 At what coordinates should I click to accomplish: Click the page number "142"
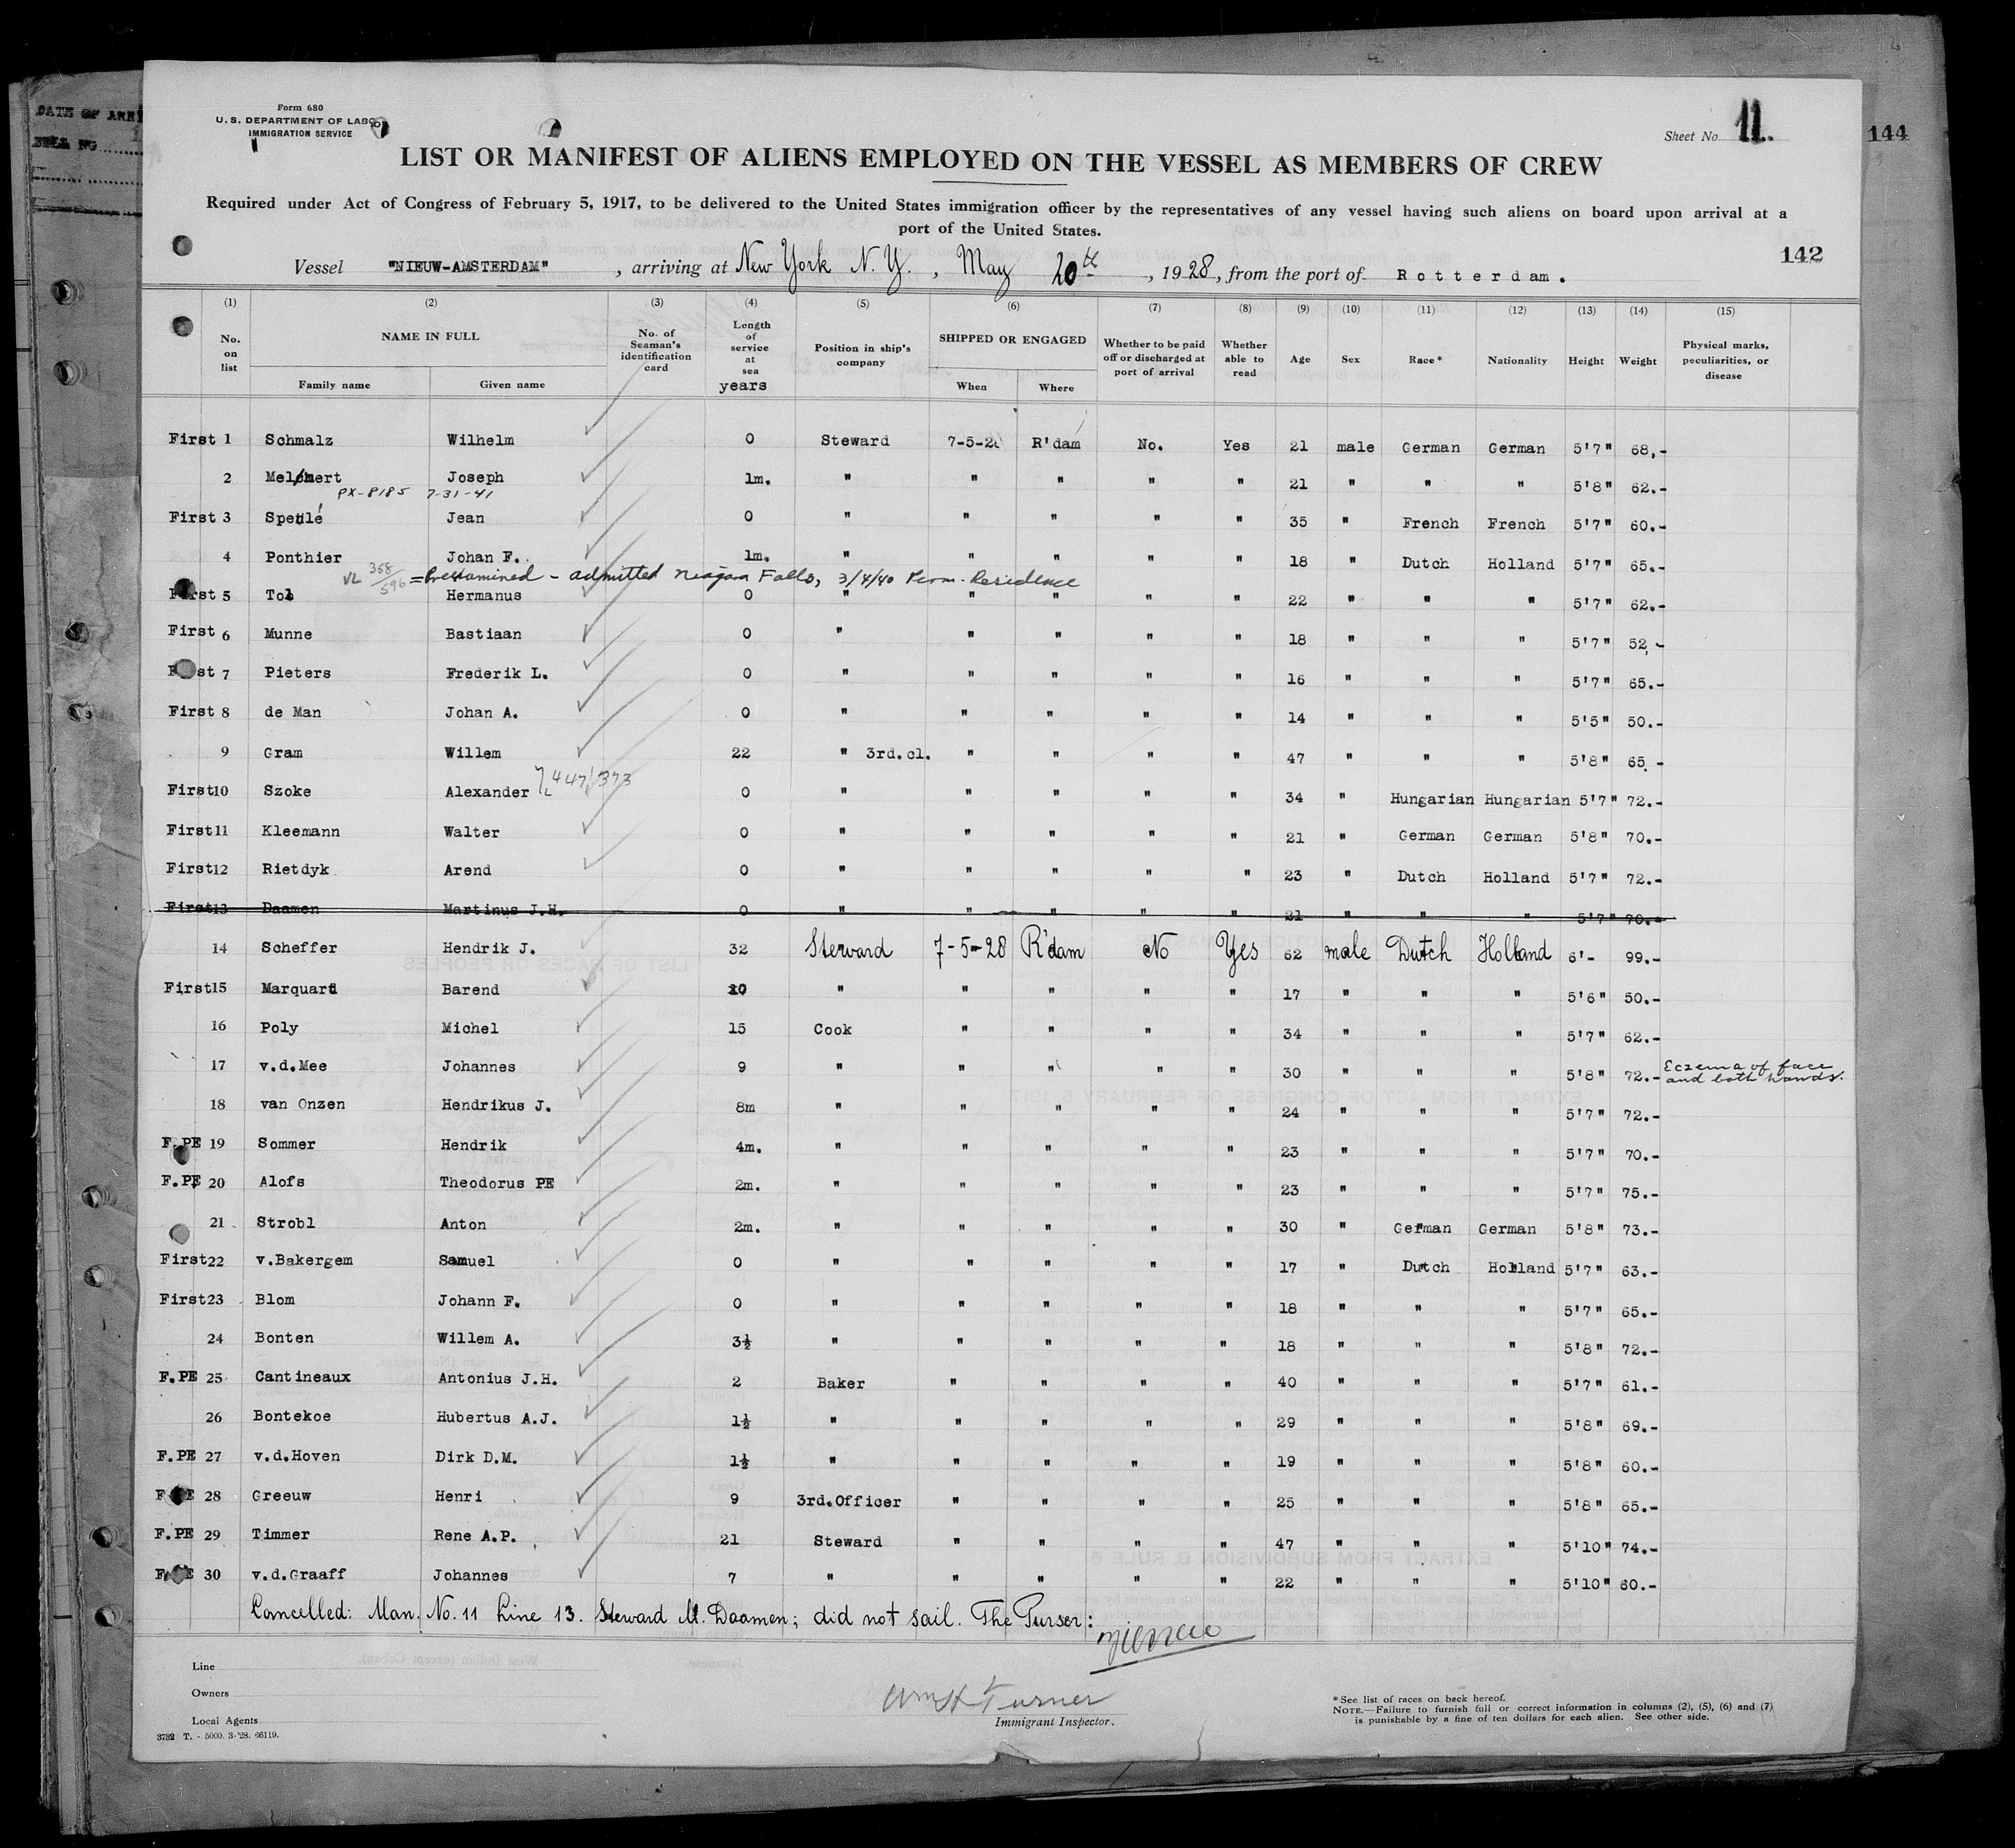[x=1801, y=255]
